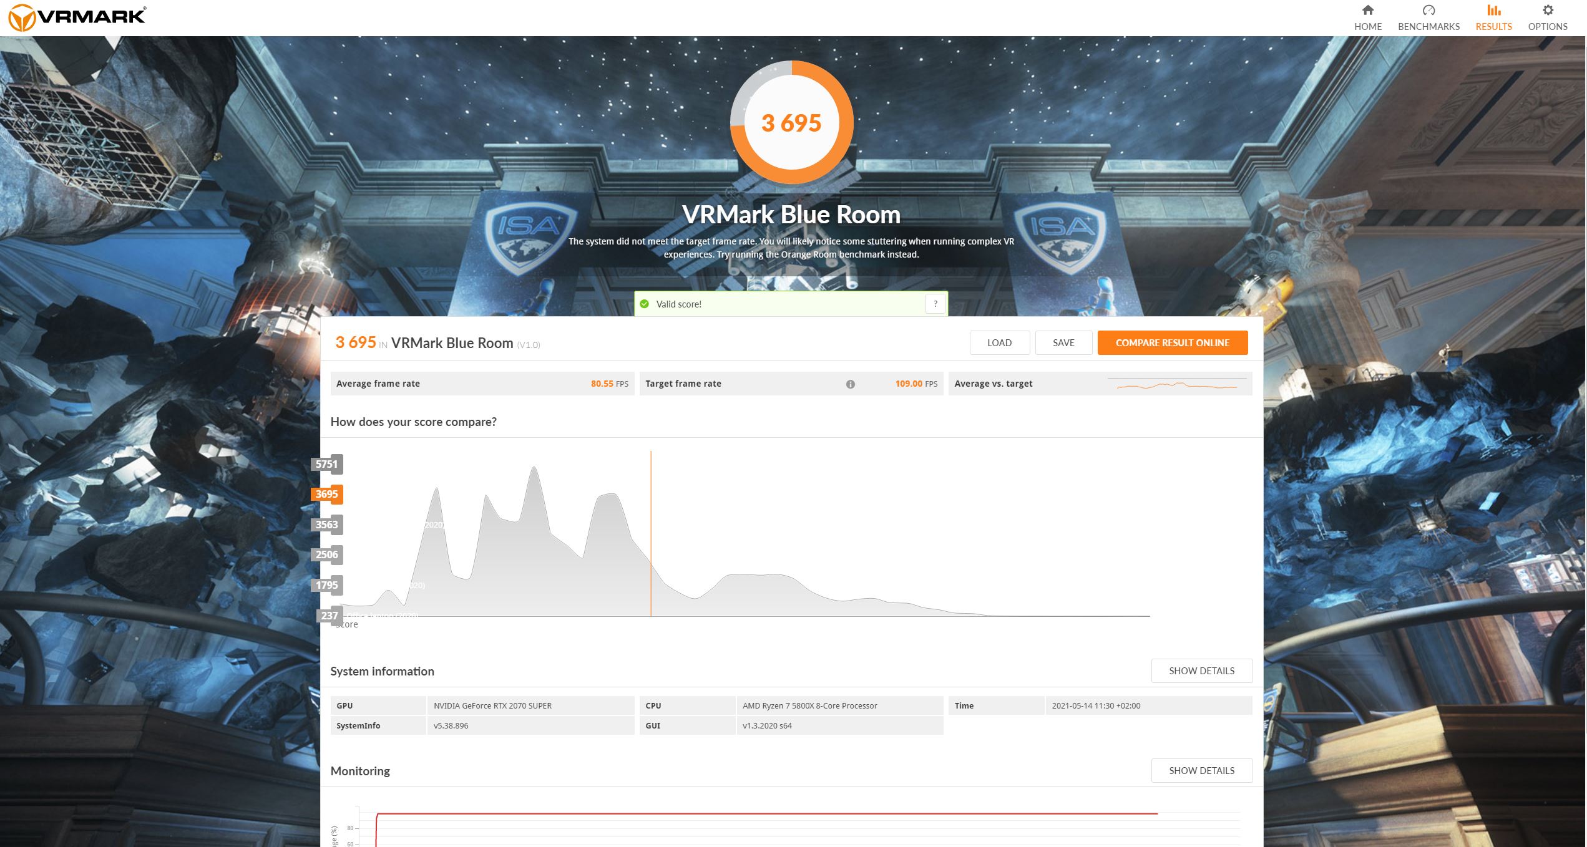Click the NVIDIA GeForce RTX 2070 SUPER value

[x=492, y=705]
